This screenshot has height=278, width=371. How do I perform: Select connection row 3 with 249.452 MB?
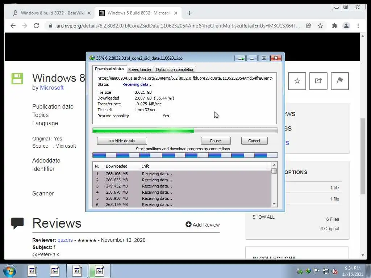[182, 186]
